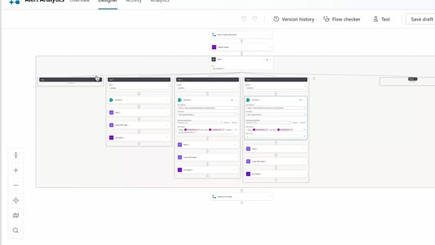The image size is (435, 245).
Task: Insert step above Respond to the agent
Action: [x=242, y=191]
